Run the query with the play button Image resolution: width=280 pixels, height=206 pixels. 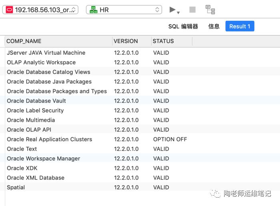pos(172,10)
